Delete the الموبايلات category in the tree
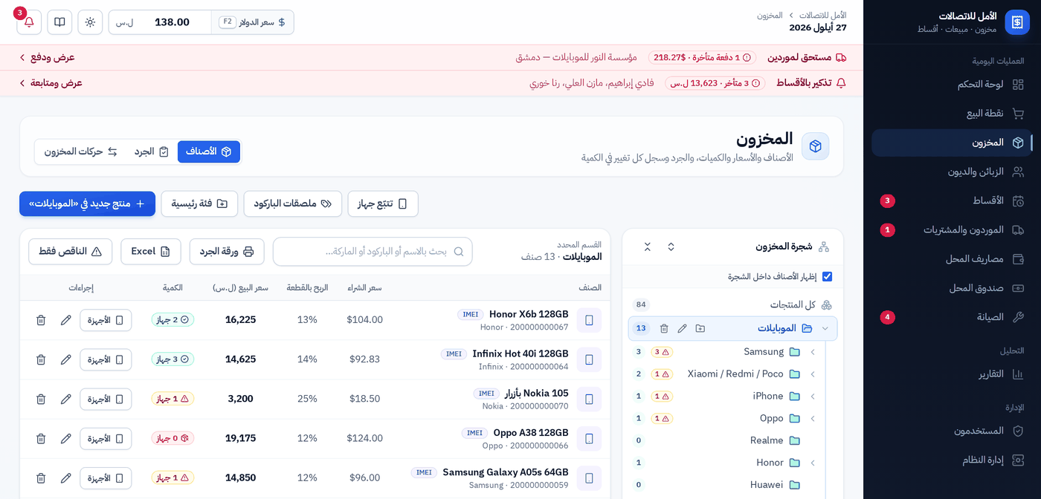The image size is (1041, 499). click(x=664, y=328)
